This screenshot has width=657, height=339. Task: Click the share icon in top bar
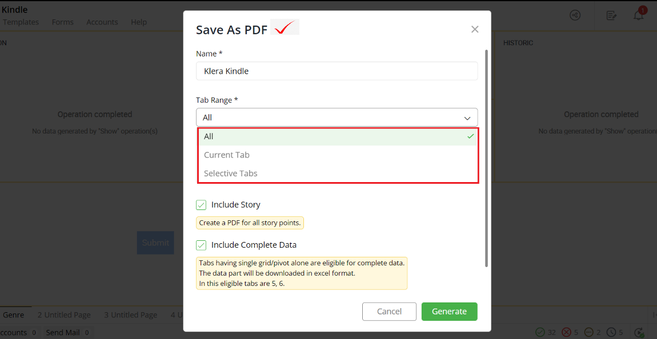[x=575, y=15]
